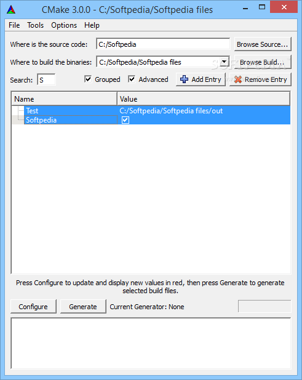Minimize the CMake window
The height and width of the screenshot is (380, 302).
[x=245, y=8]
